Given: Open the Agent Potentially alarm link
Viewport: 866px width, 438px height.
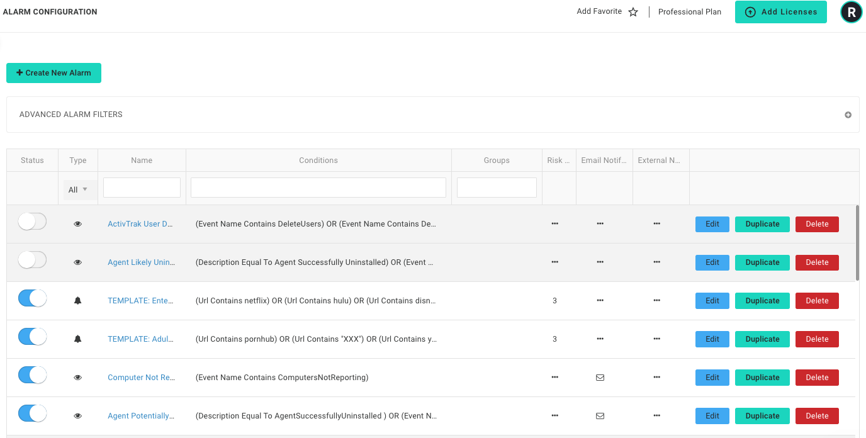Looking at the screenshot, I should point(141,416).
